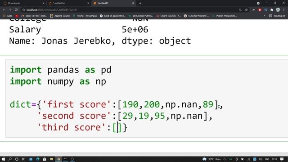Screen dimensions: 288x162
Task: Open the Factorial Program bookmark
Action: point(196,16)
